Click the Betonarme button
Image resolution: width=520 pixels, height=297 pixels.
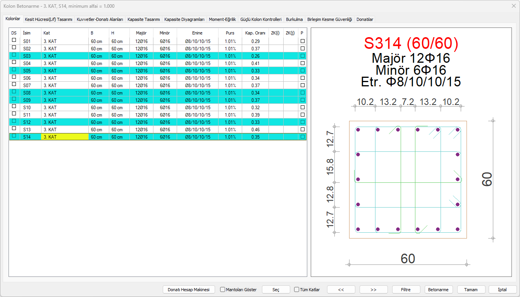tap(439, 290)
